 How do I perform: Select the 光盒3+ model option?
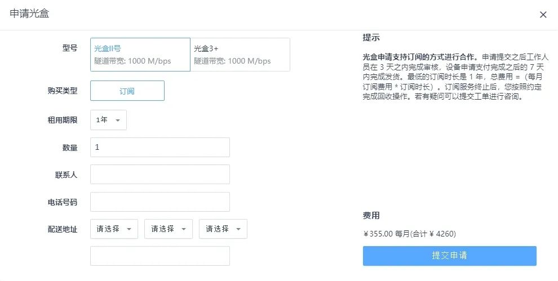click(x=240, y=55)
